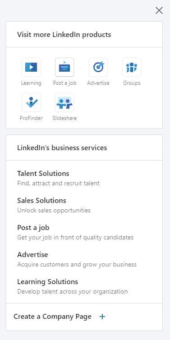Click the Slideshare label text
This screenshot has width=170, height=340.
[x=64, y=118]
